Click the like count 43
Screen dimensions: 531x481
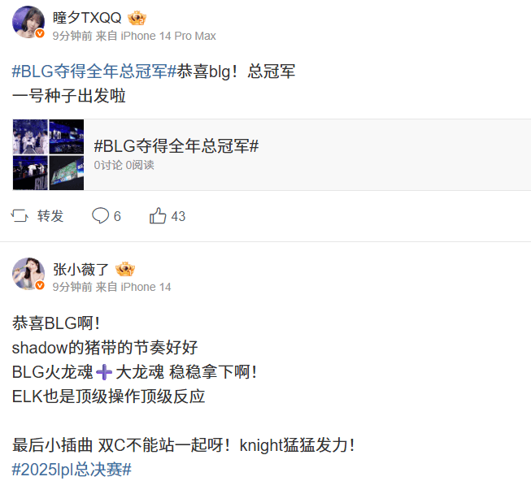pyautogui.click(x=178, y=216)
